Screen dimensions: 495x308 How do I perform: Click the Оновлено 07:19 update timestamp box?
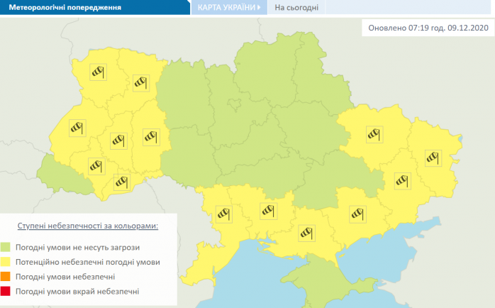pyautogui.click(x=428, y=28)
